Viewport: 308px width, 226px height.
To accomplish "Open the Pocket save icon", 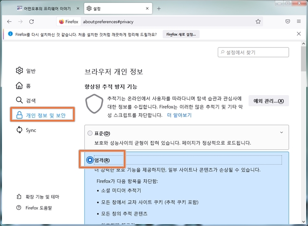I will tap(288, 21).
